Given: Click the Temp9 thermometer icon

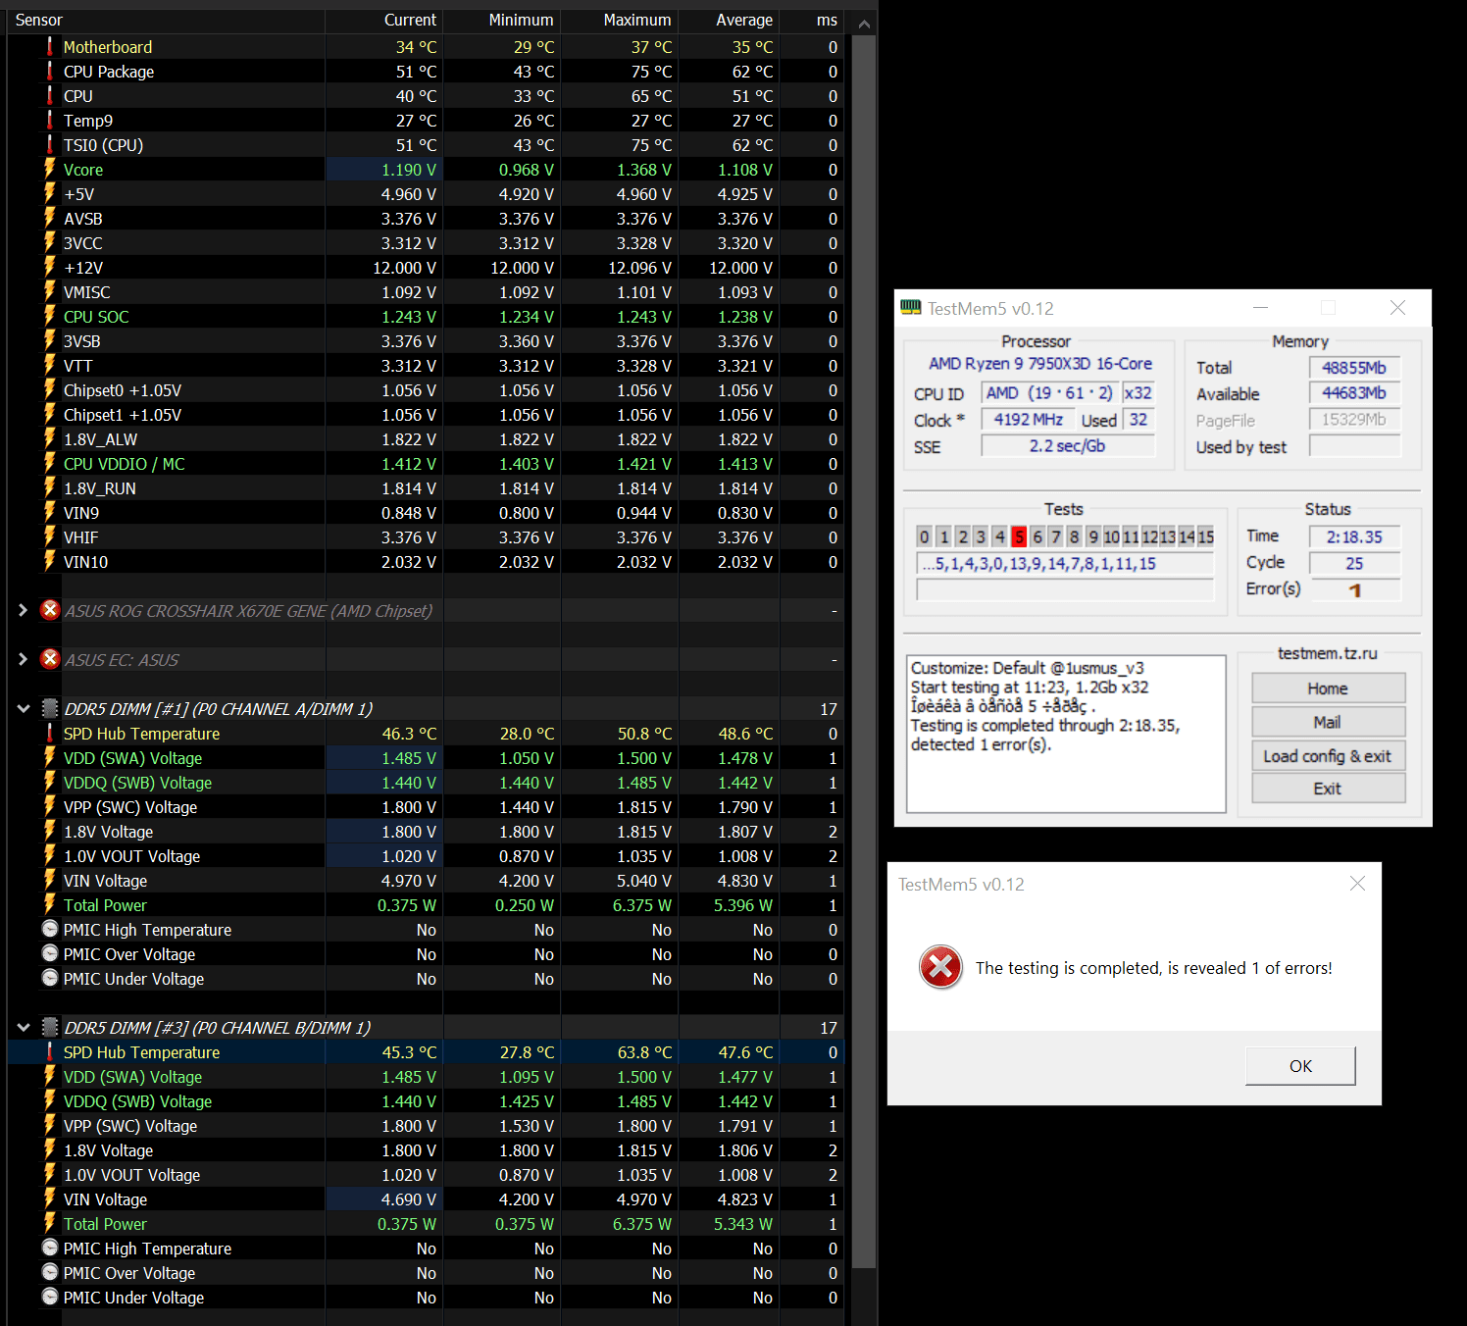Looking at the screenshot, I should point(49,120).
